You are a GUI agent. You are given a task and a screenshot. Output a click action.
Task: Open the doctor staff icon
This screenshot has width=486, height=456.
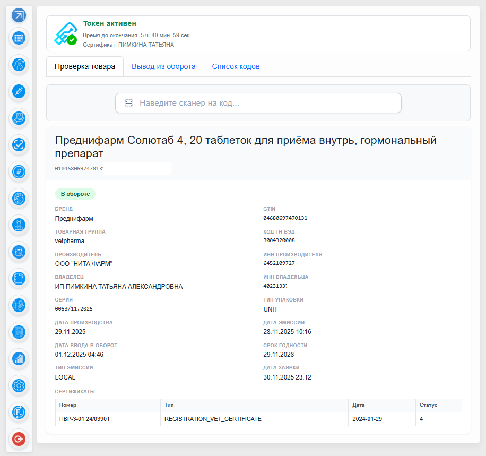point(19,225)
